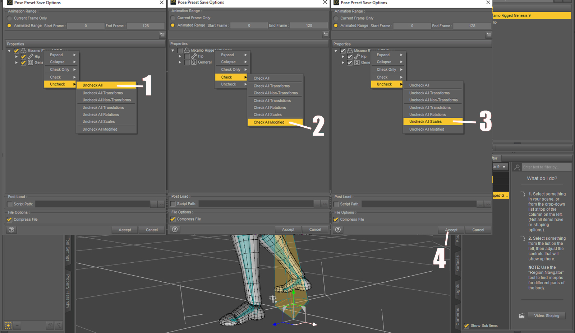The image size is (575, 333).
Task: Open the options menu icon above Properties in rightmost dialog
Action: pyautogui.click(x=488, y=34)
